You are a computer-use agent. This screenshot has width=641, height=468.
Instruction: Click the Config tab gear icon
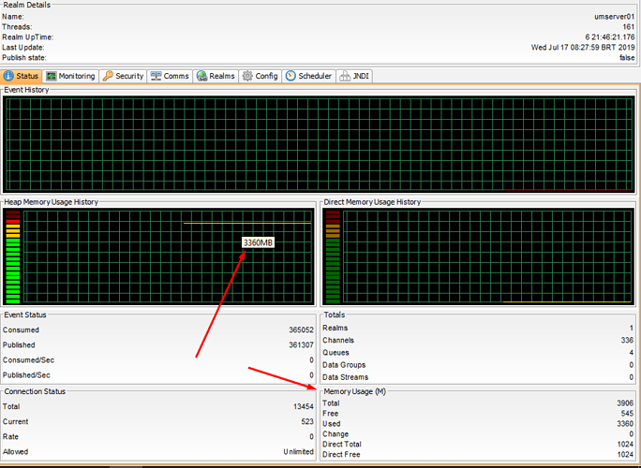(x=247, y=76)
